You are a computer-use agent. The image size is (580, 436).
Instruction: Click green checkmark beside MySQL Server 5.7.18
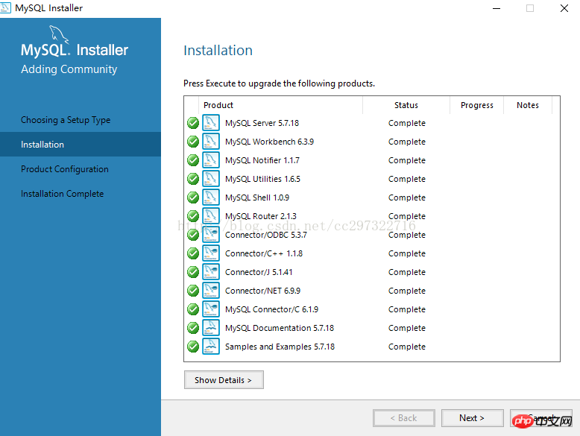193,123
